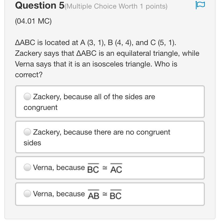Click the AB segment symbol in fourth option
This screenshot has height=222, width=222.
[94, 195]
